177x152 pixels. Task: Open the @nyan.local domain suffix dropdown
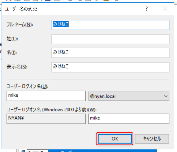point(128,96)
